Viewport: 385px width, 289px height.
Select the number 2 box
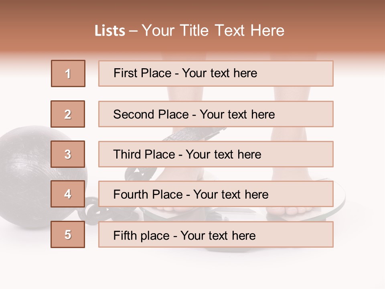click(x=68, y=114)
